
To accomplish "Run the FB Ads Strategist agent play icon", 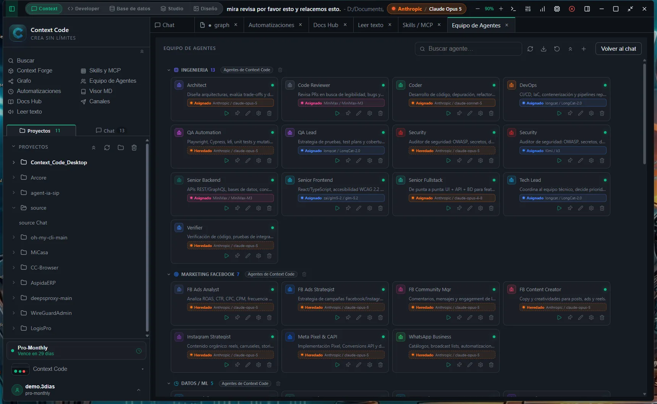I will 337,317.
